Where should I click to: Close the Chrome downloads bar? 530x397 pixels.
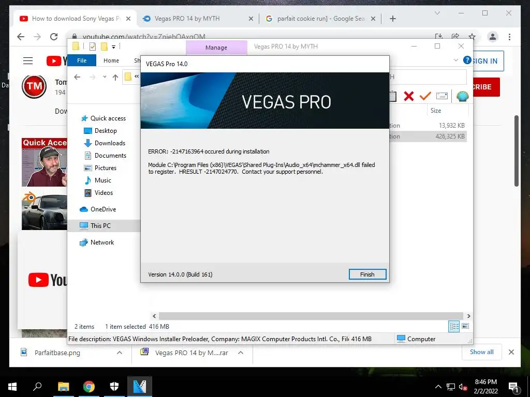click(511, 352)
